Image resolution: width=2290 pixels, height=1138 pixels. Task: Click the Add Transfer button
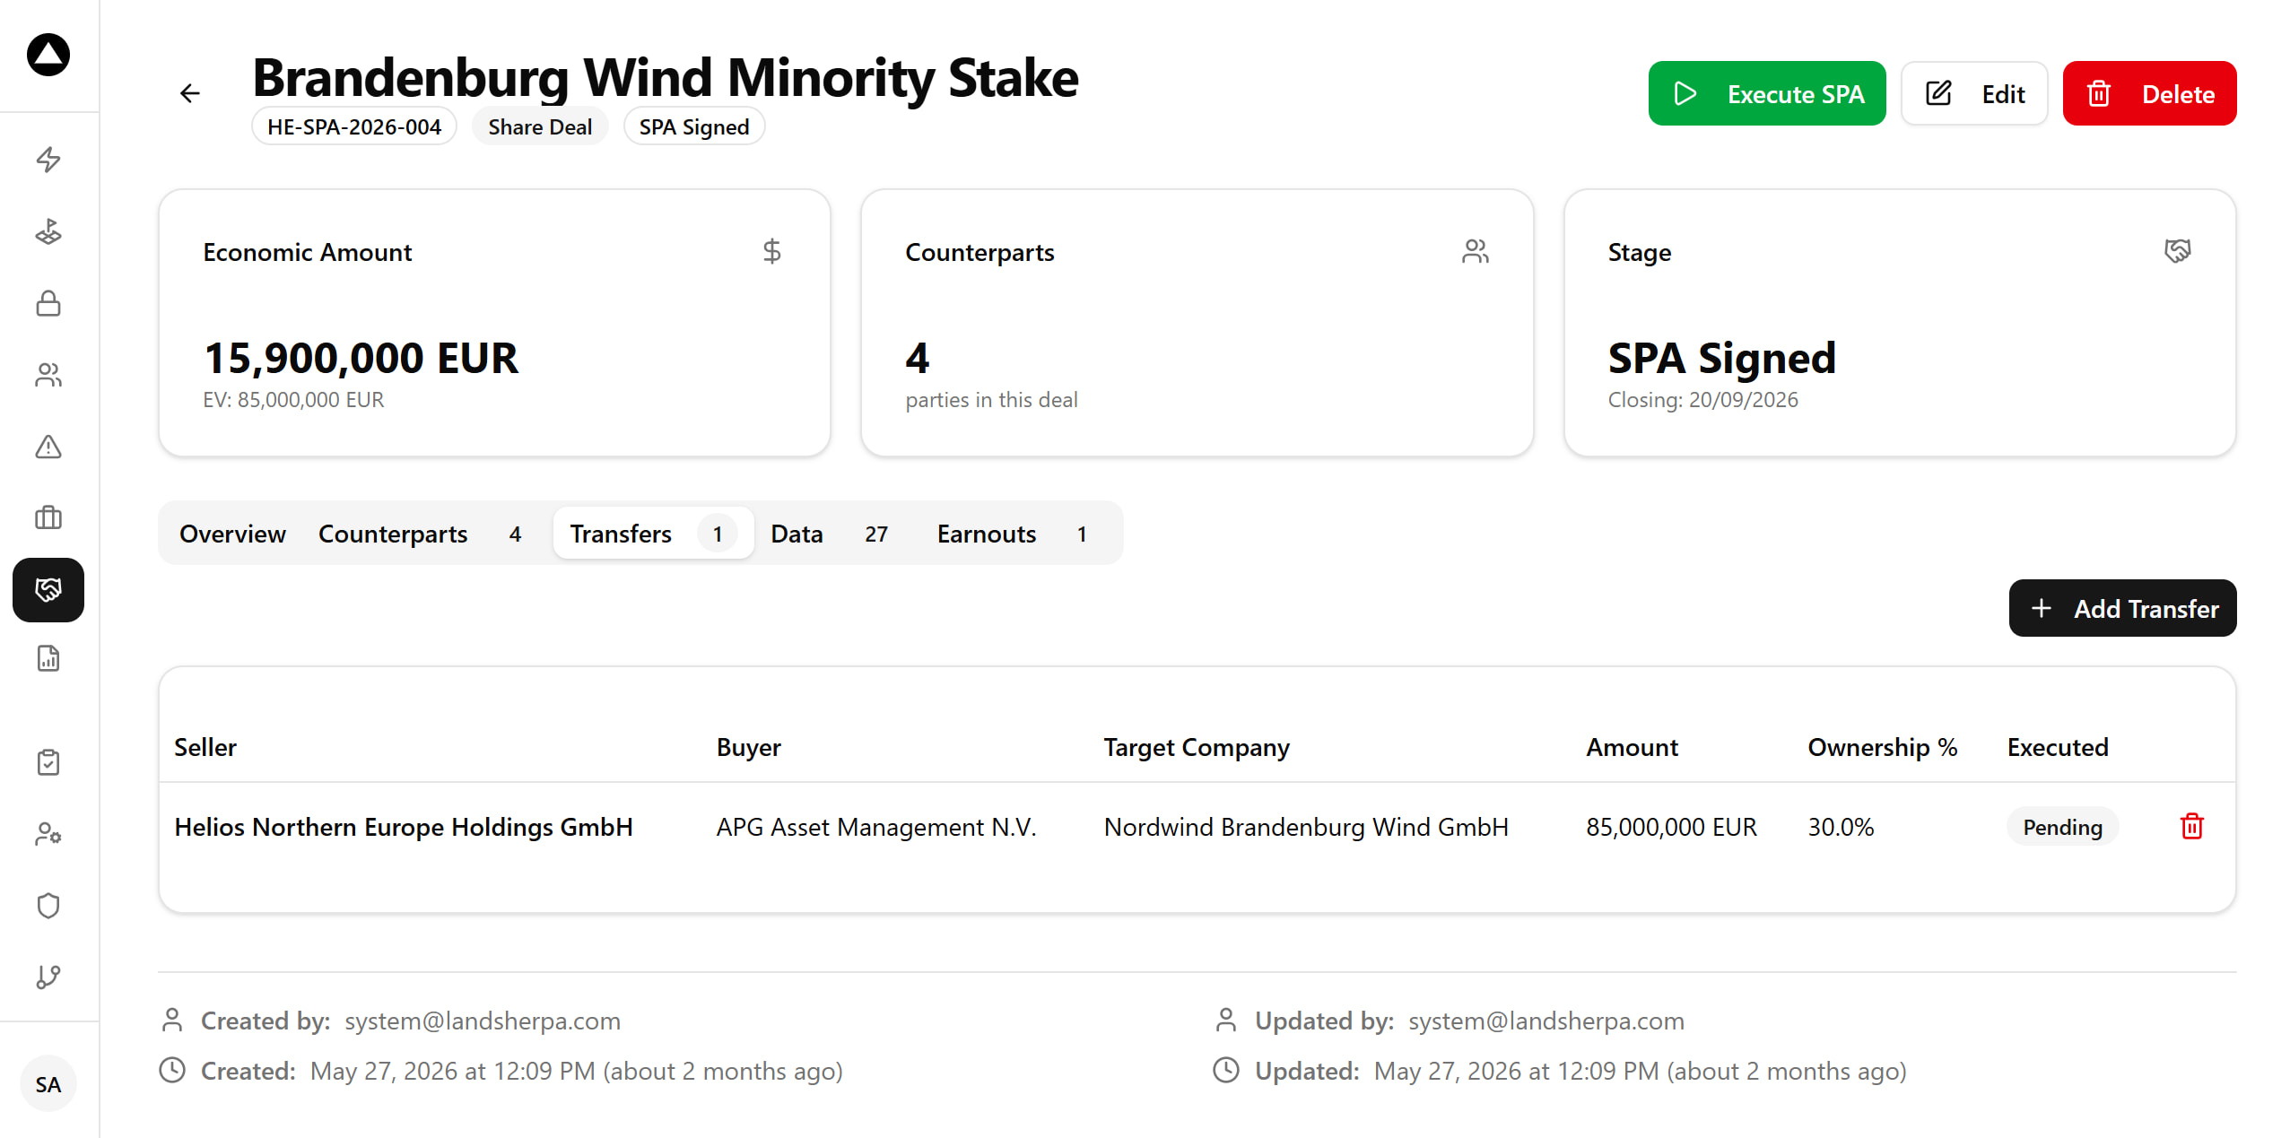(x=2122, y=608)
